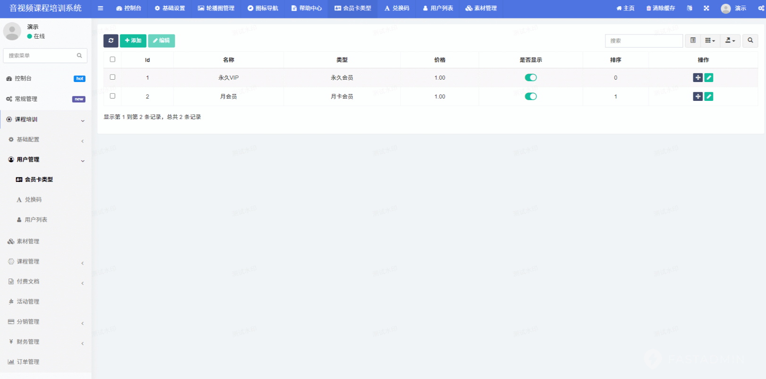Click the refresh table icon button
Viewport: 766px width, 379px height.
111,41
